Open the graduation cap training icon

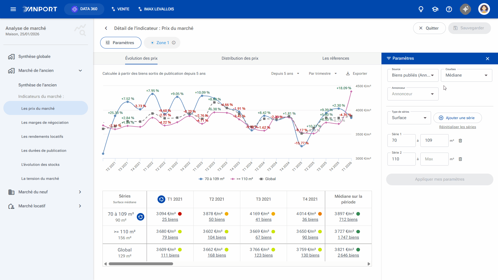click(x=435, y=9)
